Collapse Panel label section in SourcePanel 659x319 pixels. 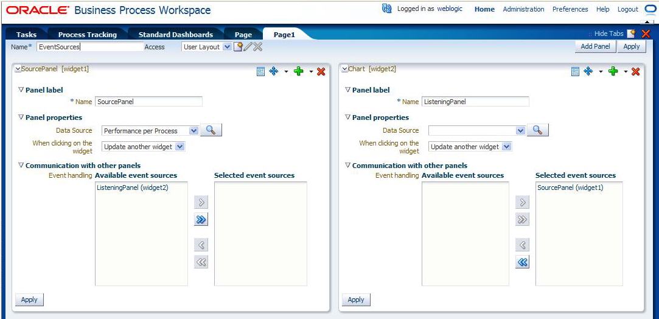(21, 89)
